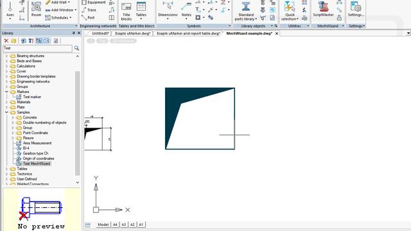
Task: Expand the Tables folder
Action: tap(6, 169)
